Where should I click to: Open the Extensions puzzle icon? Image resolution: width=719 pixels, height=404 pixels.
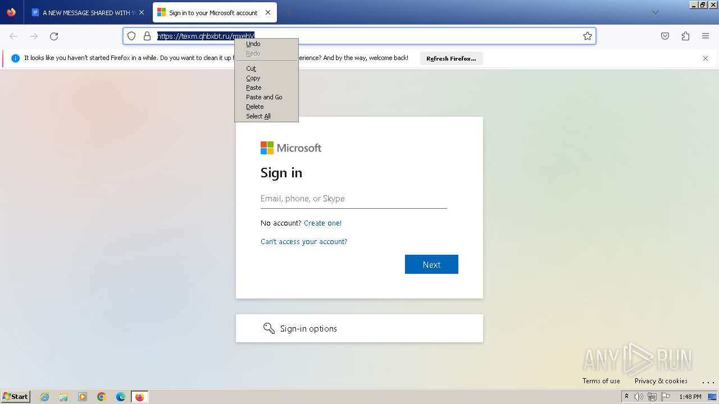click(685, 36)
